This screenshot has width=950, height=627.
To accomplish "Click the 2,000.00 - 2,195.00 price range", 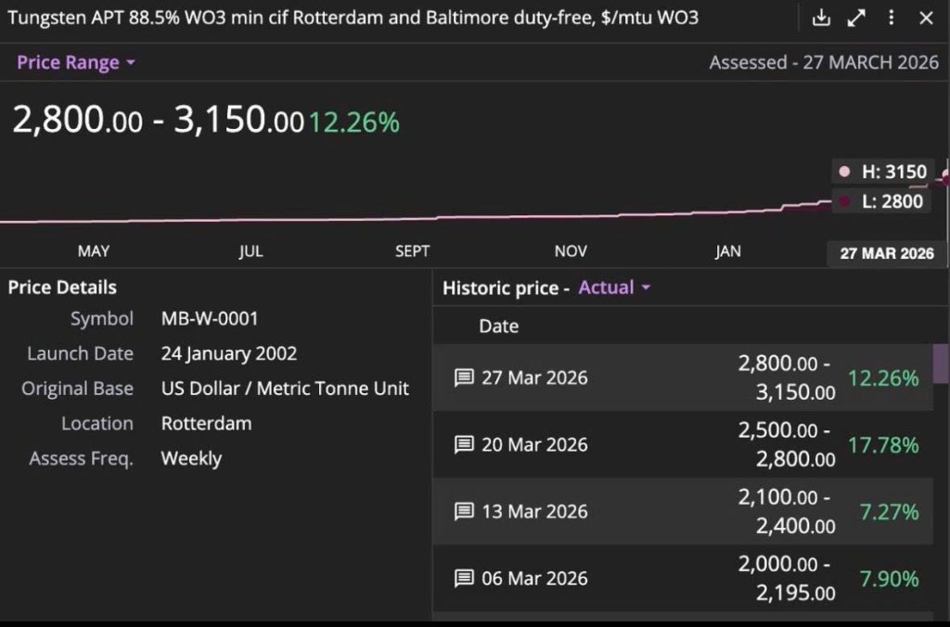I will coord(787,578).
